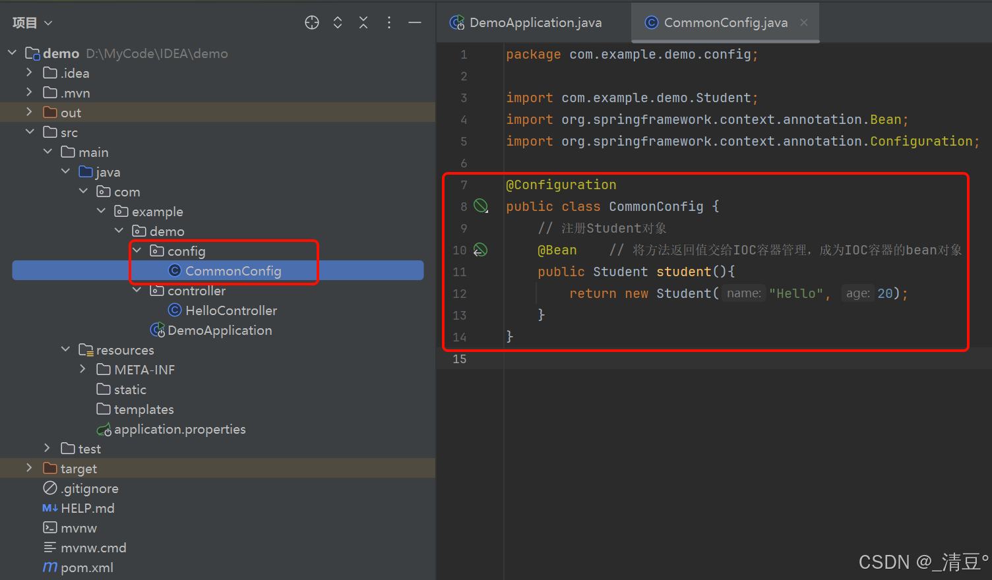Select CommonConfig class in the tree
This screenshot has width=992, height=580.
point(218,270)
